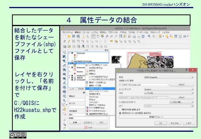Click Browse button beside the CRS field
Image resolution: width=201 pixels, height=139 pixels.
(181, 98)
